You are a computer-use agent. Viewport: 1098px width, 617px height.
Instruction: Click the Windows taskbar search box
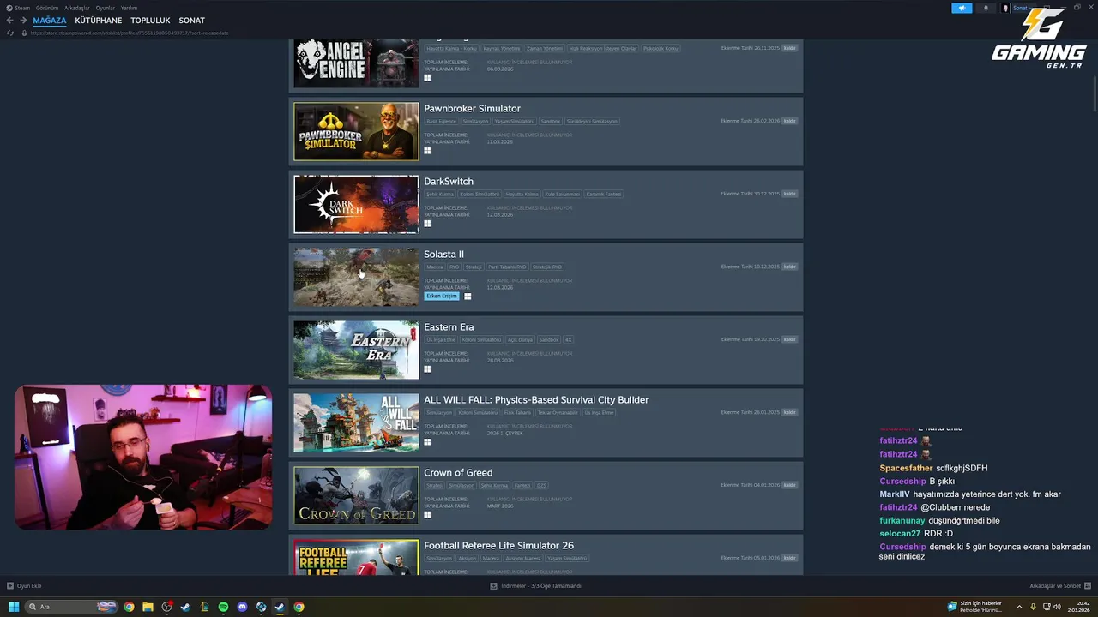click(x=72, y=607)
